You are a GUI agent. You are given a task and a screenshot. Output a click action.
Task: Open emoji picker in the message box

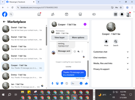point(81,83)
